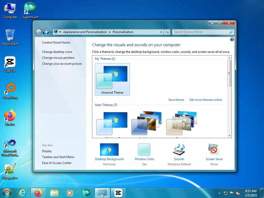Select the Architecture Aero theme thumbnail

(147, 123)
